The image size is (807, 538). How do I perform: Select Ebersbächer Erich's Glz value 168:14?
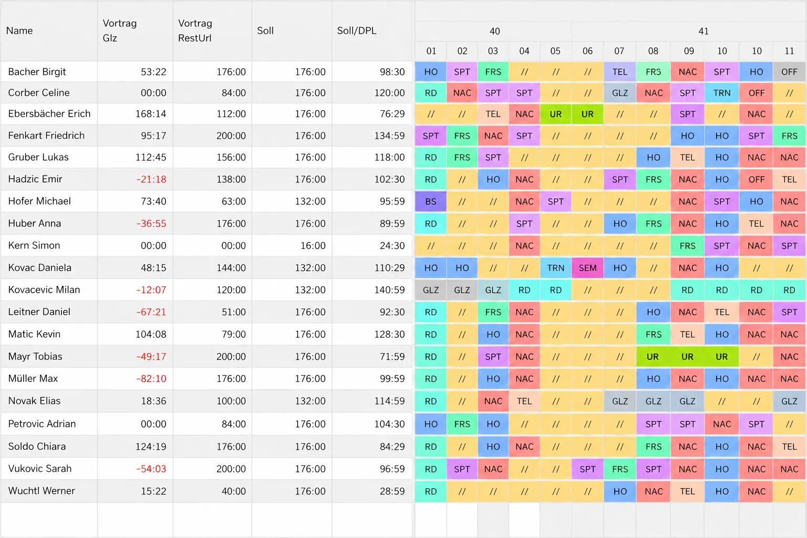point(151,114)
